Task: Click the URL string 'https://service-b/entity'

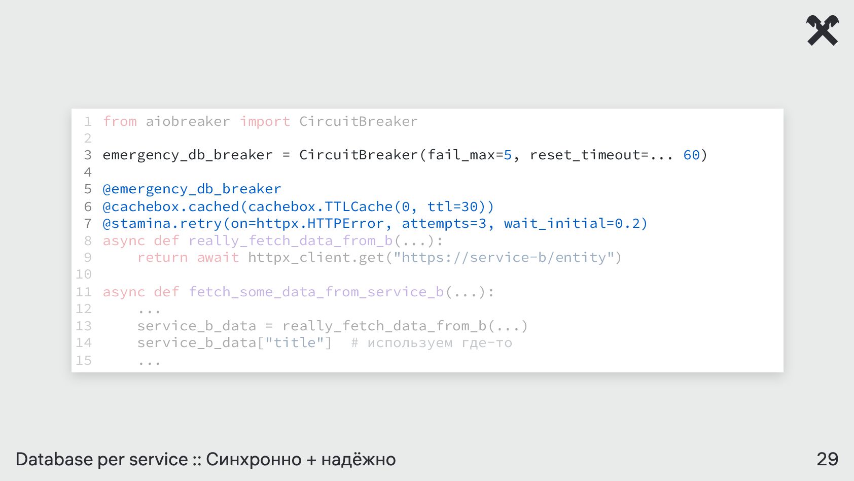Action: 504,258
